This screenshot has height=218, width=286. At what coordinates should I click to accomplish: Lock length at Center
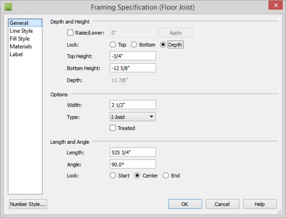click(137, 175)
